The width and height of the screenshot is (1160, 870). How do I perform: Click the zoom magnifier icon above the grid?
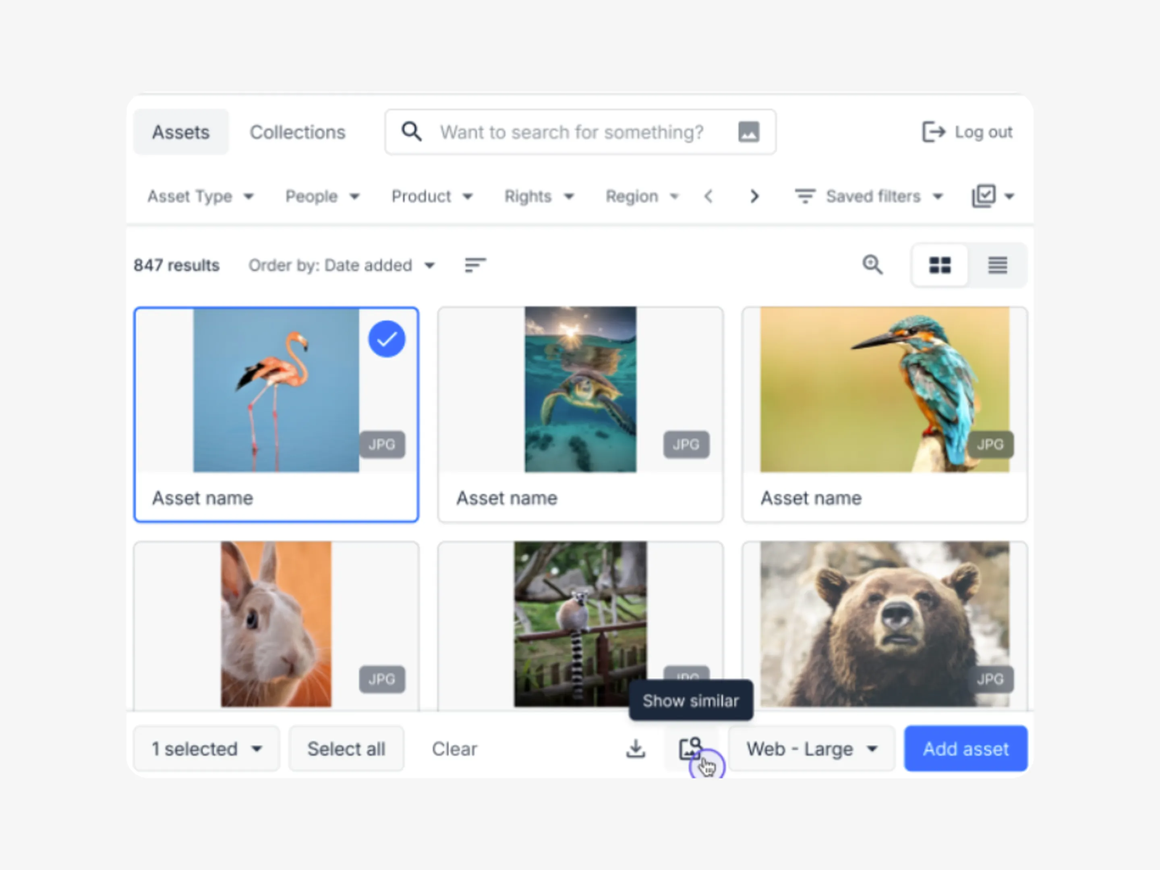pos(873,264)
